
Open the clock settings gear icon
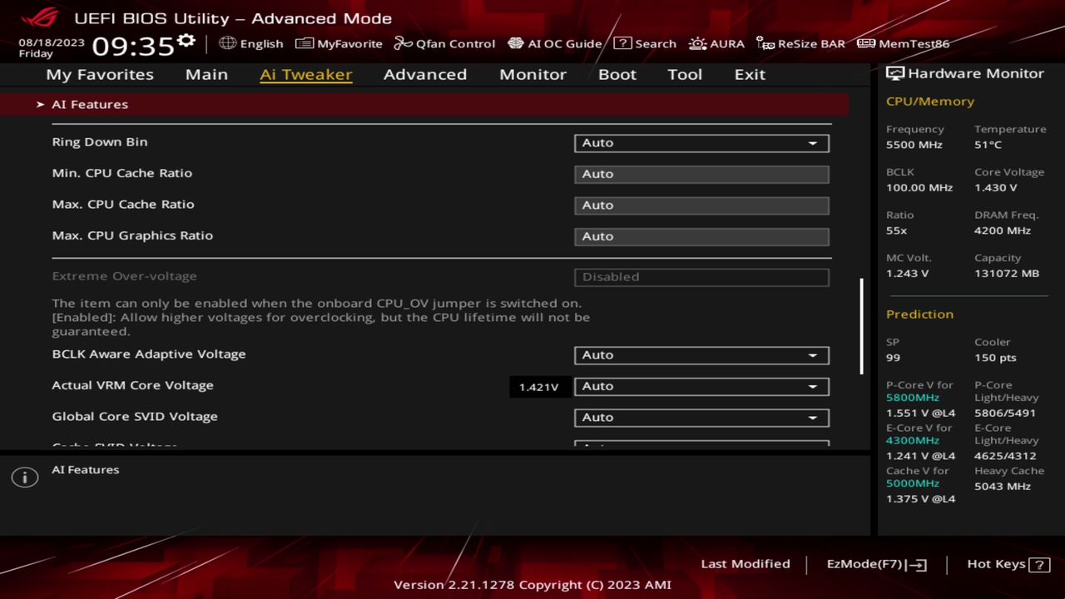[186, 42]
